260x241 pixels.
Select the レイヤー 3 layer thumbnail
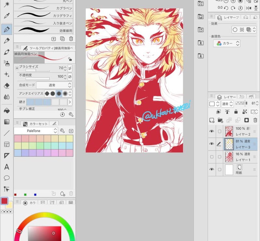tap(229, 144)
